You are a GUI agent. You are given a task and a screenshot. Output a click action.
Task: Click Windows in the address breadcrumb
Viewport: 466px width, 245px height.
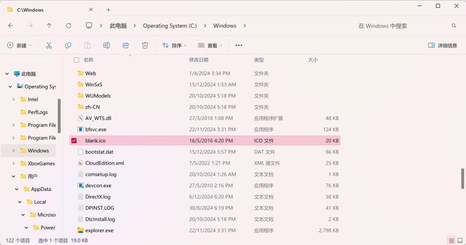pyautogui.click(x=225, y=26)
